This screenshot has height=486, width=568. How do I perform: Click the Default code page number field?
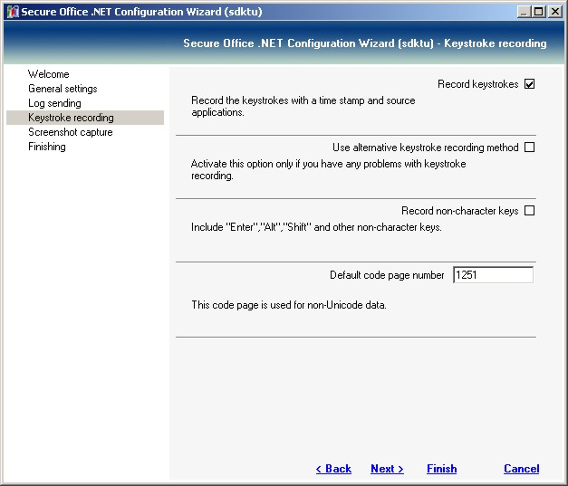click(x=492, y=275)
